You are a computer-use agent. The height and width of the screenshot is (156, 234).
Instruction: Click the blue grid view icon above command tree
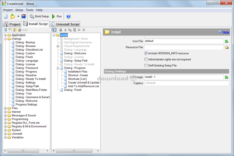click(6, 30)
